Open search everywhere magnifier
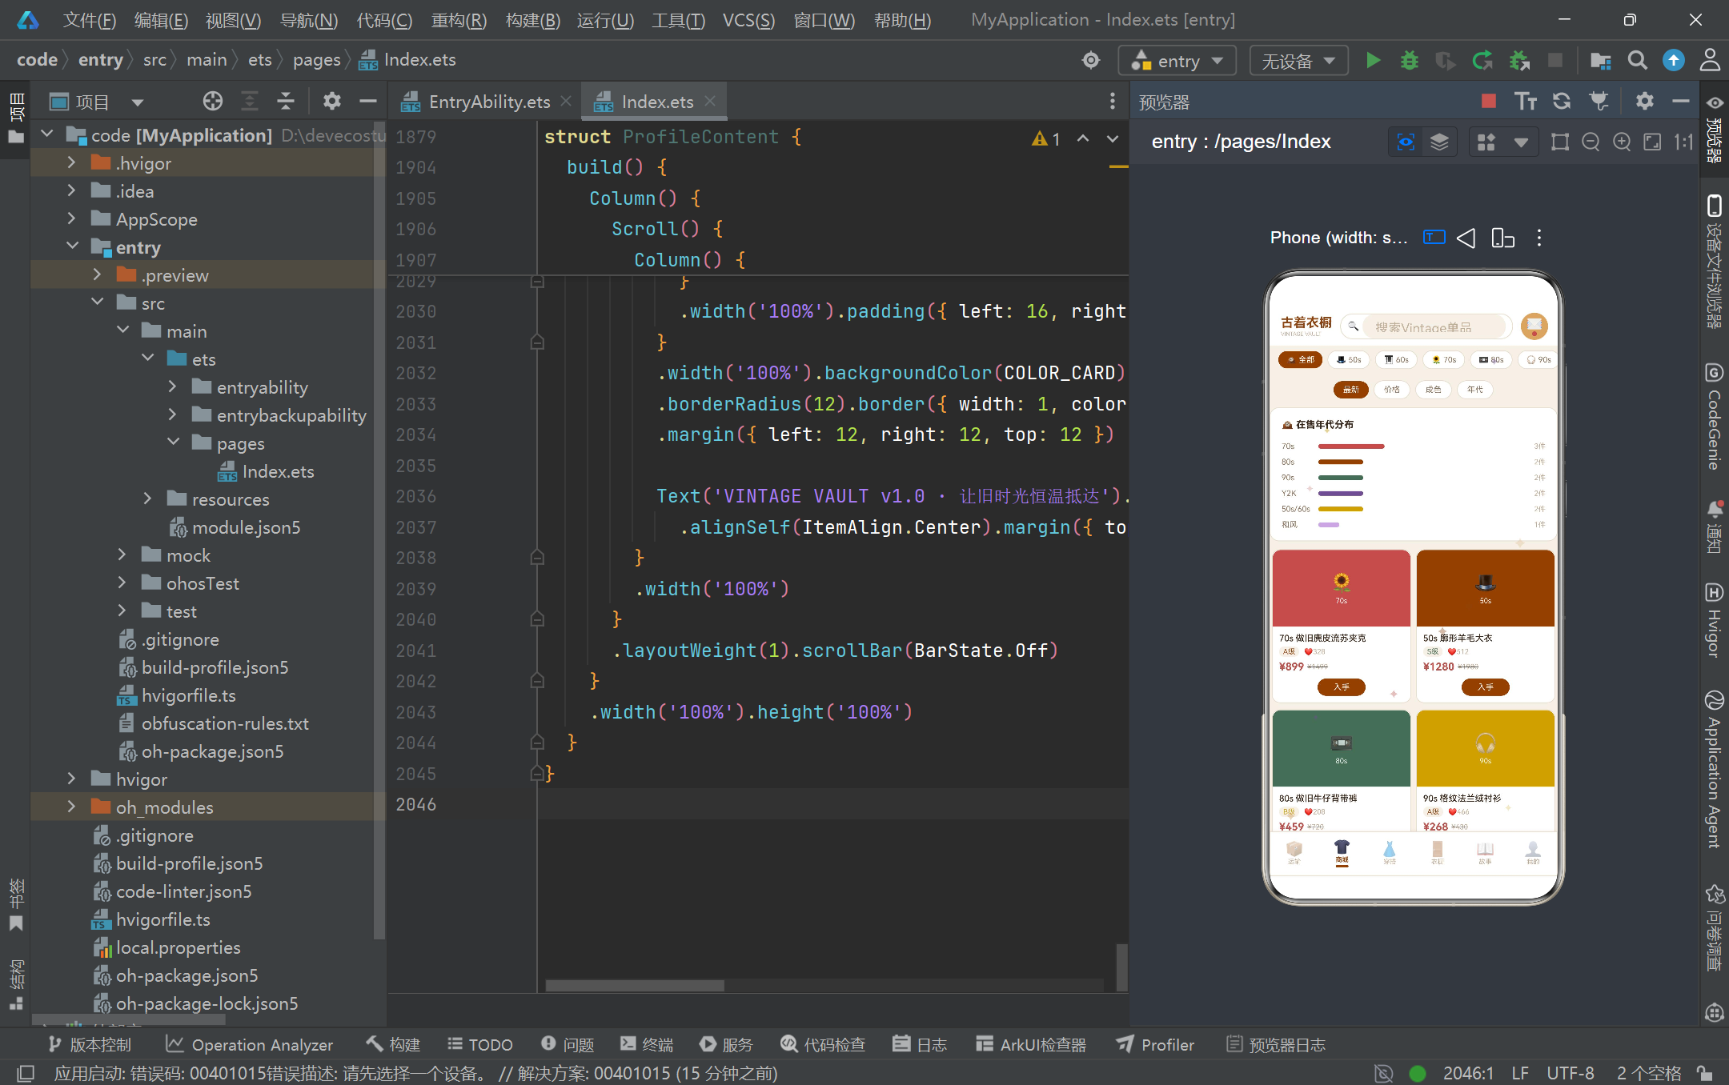 1637,60
